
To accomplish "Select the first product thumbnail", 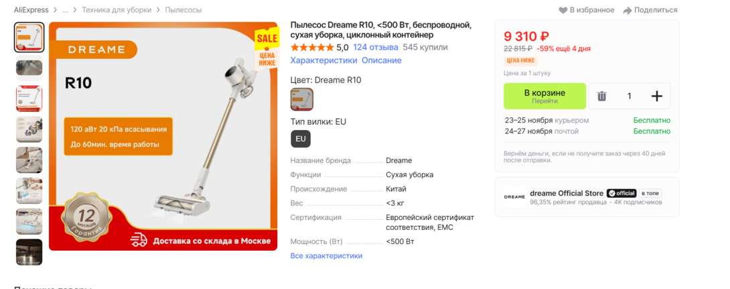I will (x=29, y=38).
